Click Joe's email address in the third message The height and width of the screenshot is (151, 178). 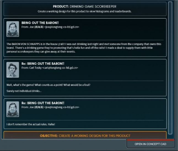click(61, 107)
